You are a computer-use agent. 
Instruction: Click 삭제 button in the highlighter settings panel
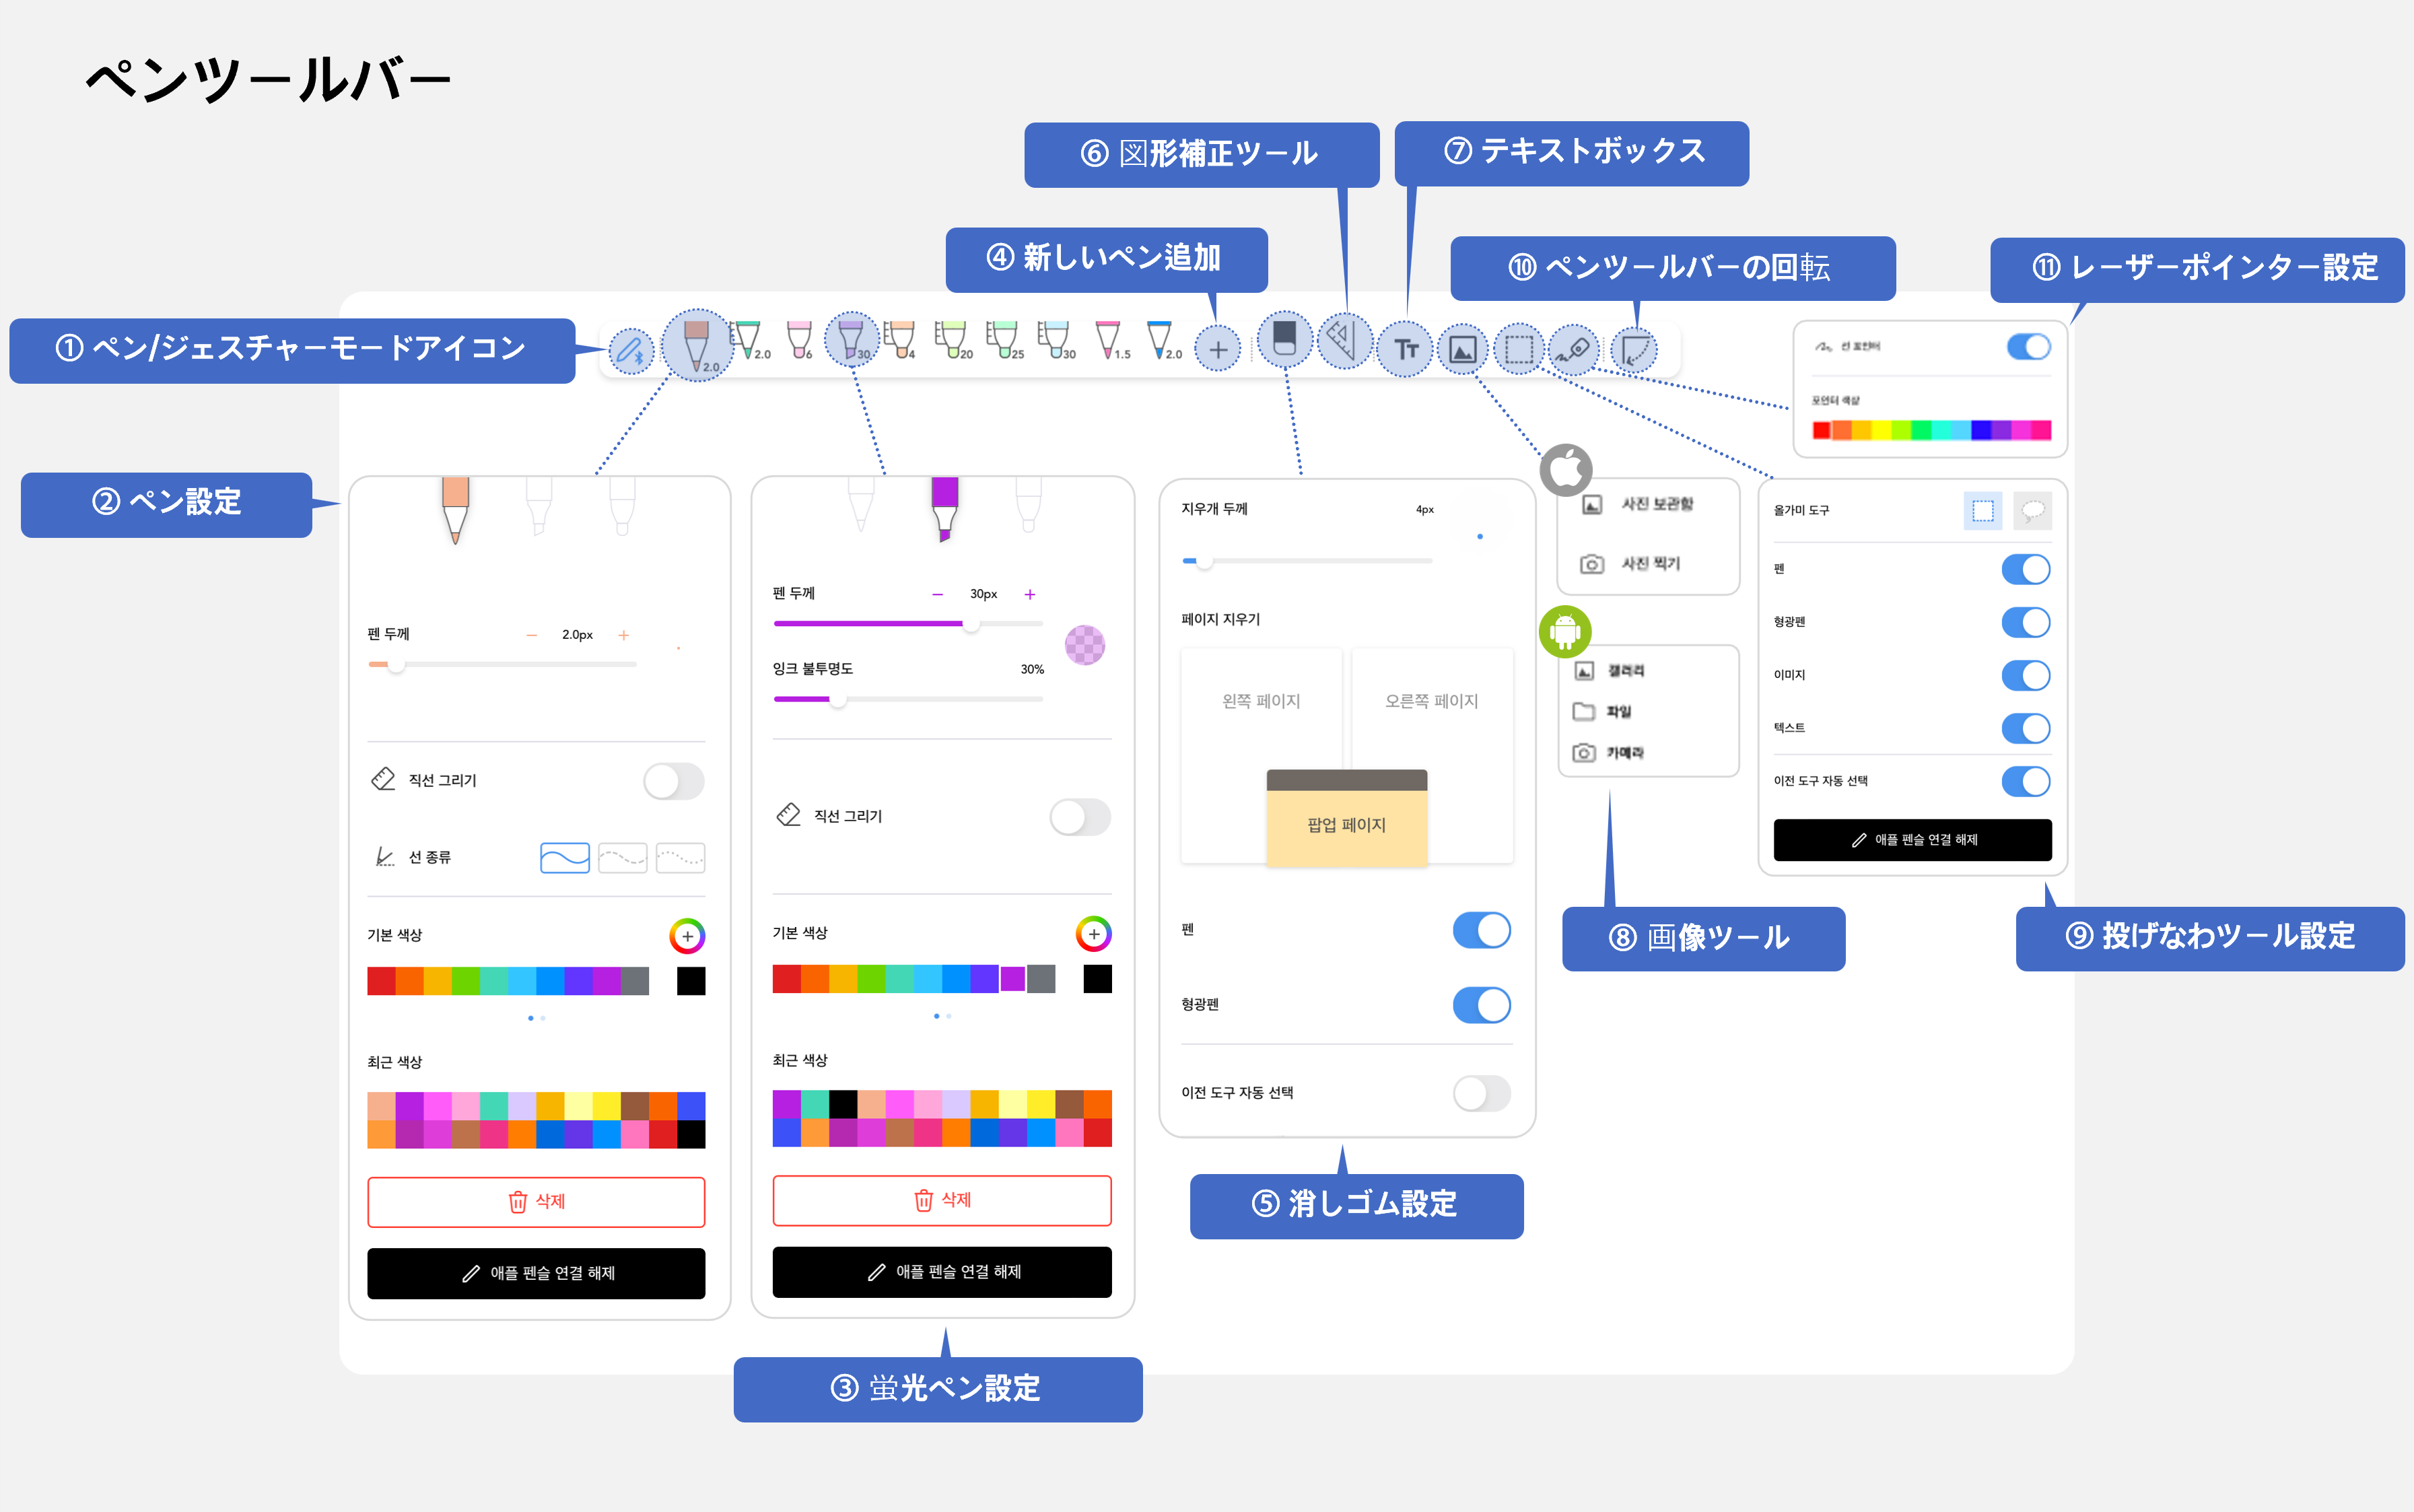pos(942,1200)
